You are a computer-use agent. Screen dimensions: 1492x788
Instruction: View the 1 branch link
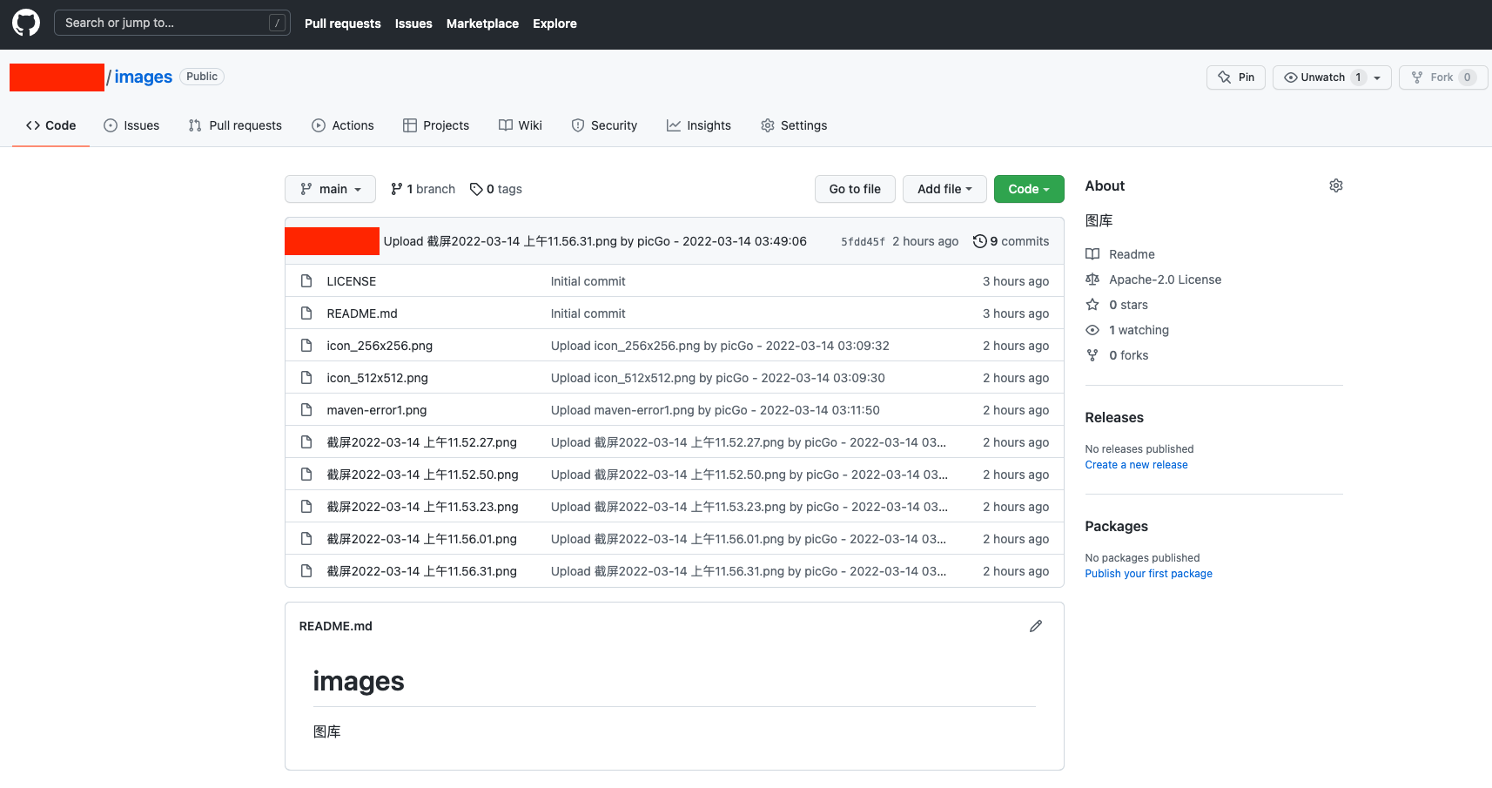tap(423, 189)
